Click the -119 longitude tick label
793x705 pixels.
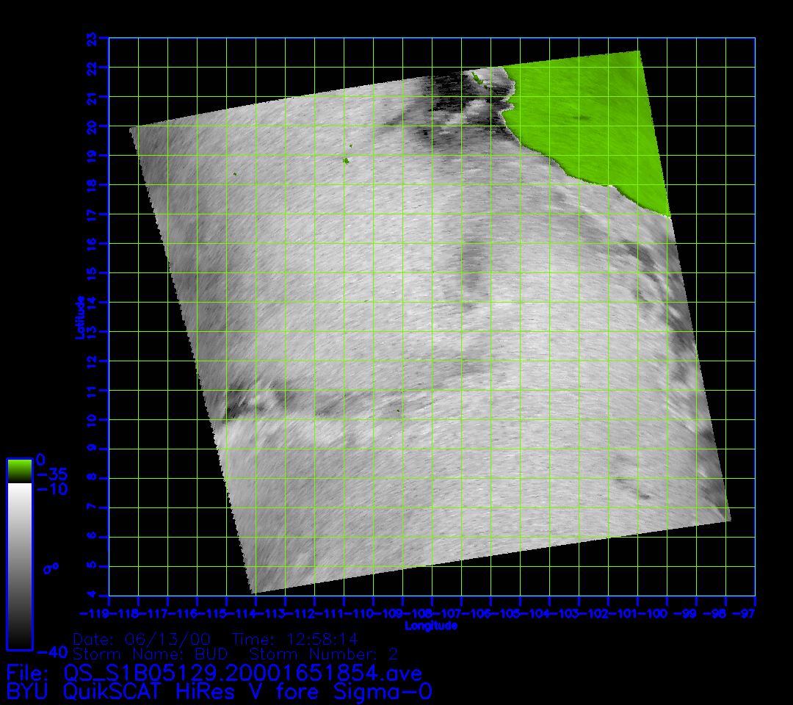[94, 613]
